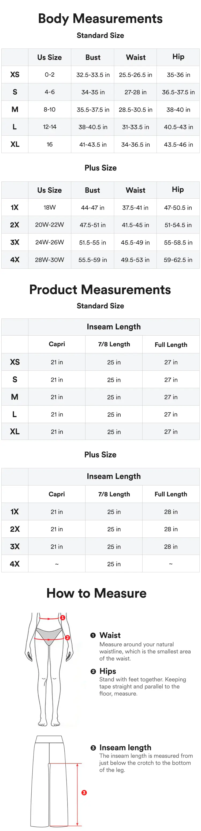This screenshot has height=831, width=201.
Task: Click black number 3 bullet beside Inseam length
Action: click(x=93, y=747)
